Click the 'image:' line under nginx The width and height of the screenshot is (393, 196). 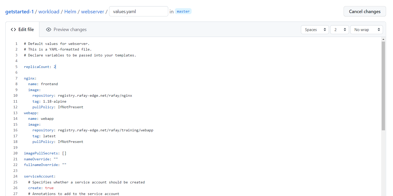pos(34,90)
